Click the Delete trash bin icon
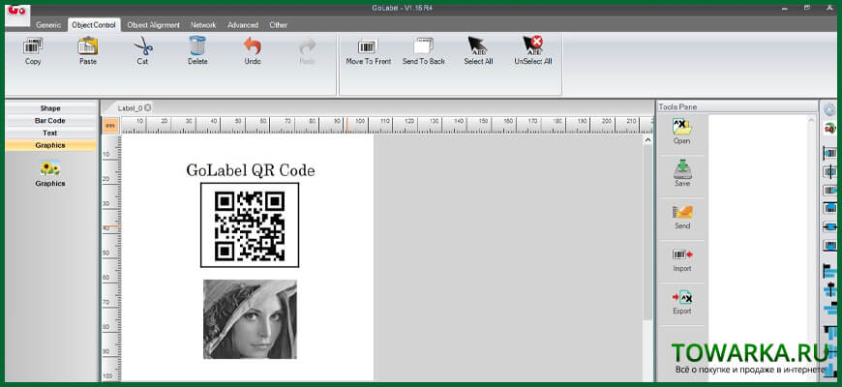842x387 pixels. coord(197,45)
